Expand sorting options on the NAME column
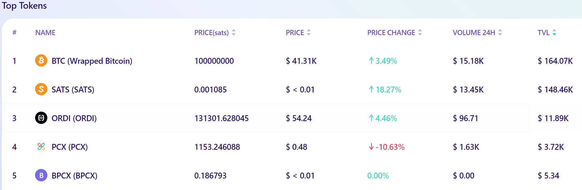 pyautogui.click(x=45, y=33)
